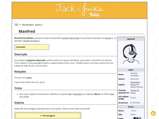Screen dimensions: 159x119
Task: Click the Manfred page title
Action: click(27, 31)
